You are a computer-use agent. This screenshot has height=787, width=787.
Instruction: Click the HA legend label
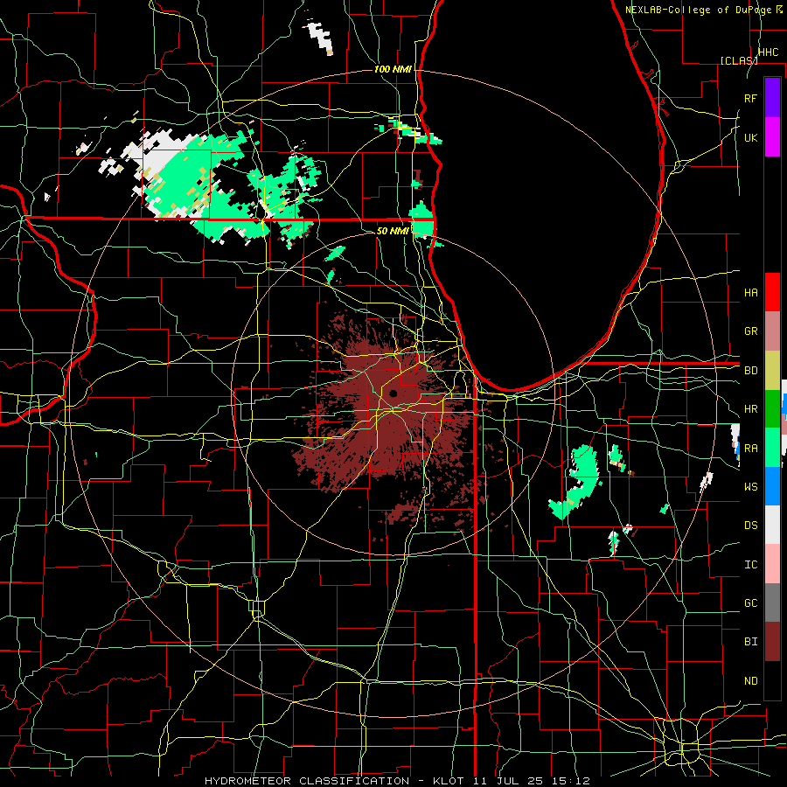pyautogui.click(x=750, y=293)
